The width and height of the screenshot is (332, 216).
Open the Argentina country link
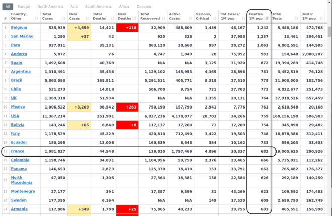(x=21, y=71)
